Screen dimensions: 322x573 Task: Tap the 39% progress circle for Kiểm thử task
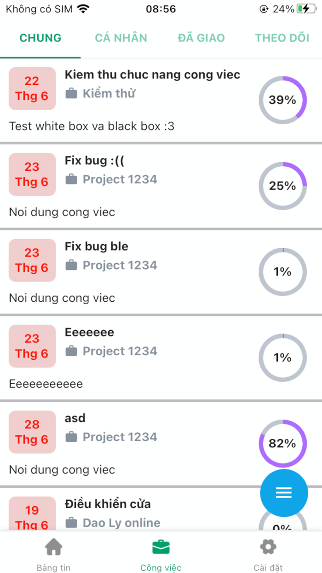point(282,100)
